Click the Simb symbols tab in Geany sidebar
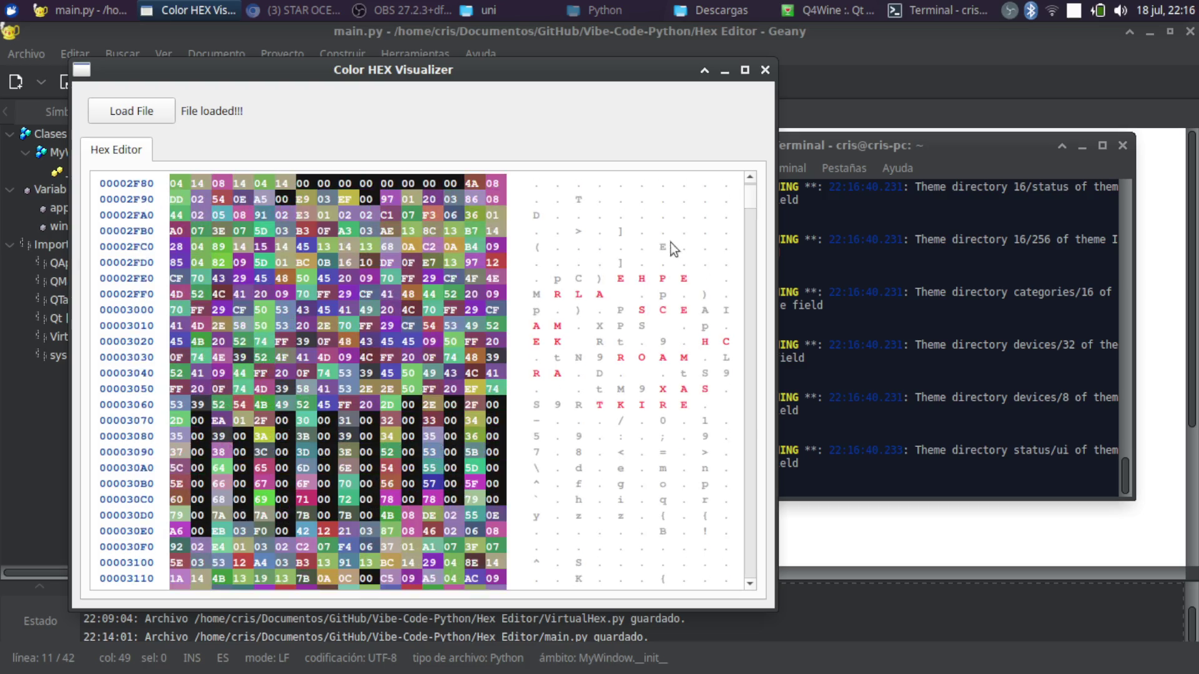1199x674 pixels. tap(56, 112)
